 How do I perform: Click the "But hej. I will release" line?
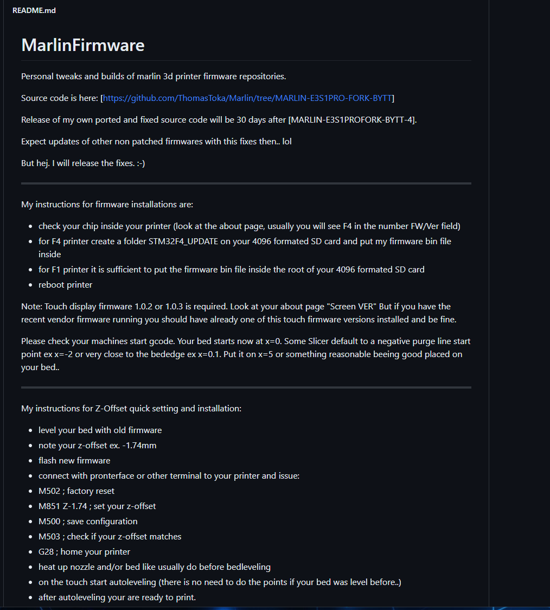point(83,163)
